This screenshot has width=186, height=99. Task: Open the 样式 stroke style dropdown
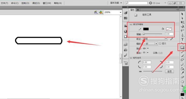click(x=155, y=39)
